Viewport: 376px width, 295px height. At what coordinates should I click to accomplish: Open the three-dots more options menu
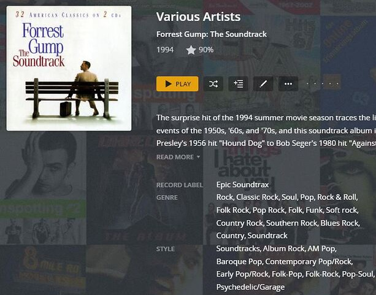(288, 84)
